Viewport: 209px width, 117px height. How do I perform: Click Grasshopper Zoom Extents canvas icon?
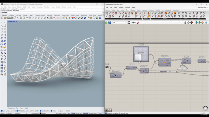(x=129, y=23)
